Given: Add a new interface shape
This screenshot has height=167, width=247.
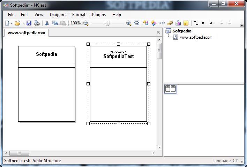Looking at the screenshot, I should click(x=162, y=23).
